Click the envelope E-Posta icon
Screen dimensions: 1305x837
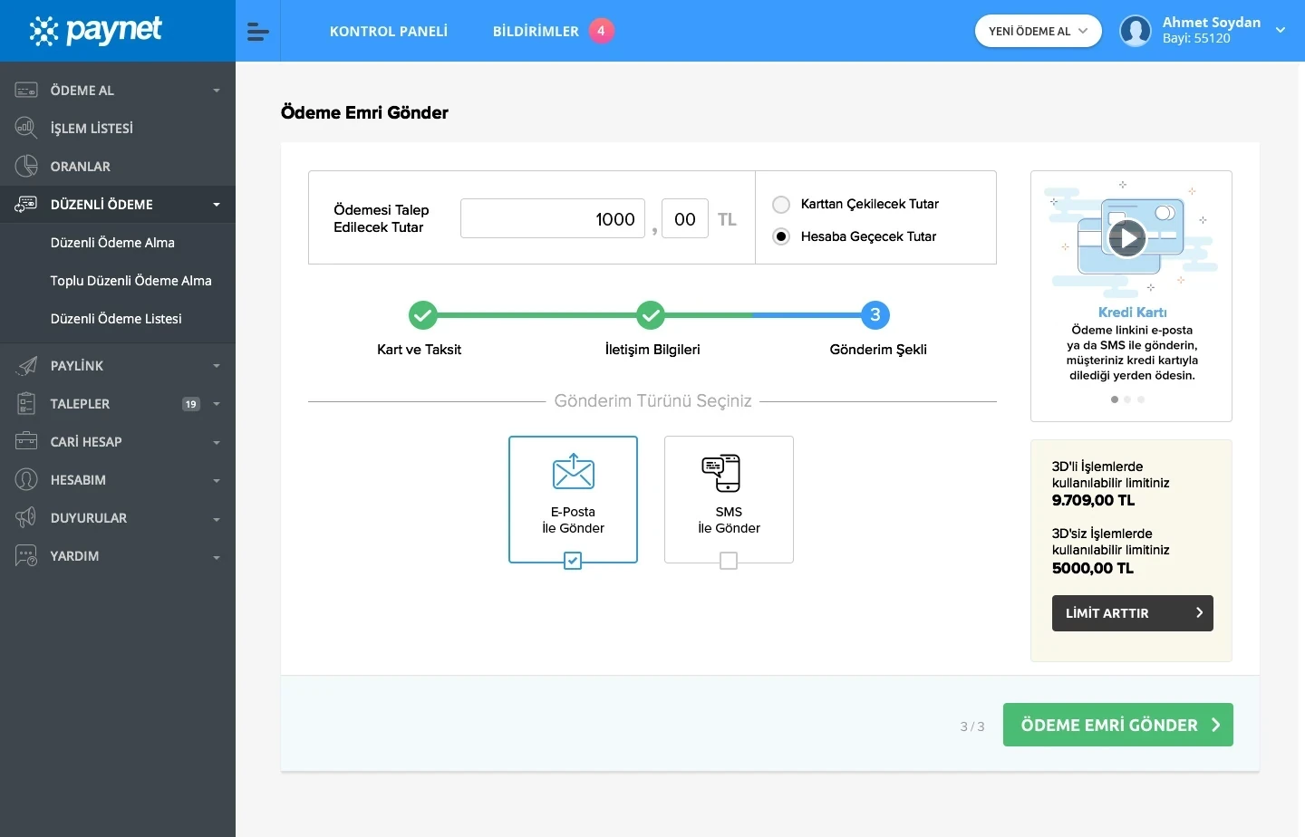click(x=573, y=472)
